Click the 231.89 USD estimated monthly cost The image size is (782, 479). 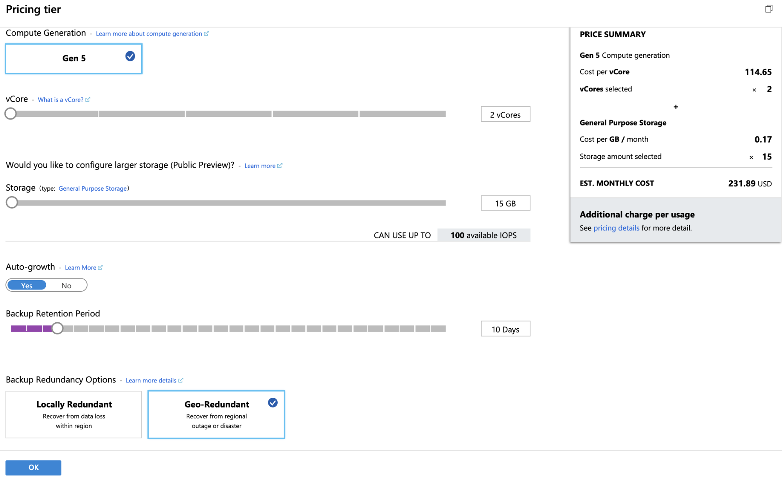750,184
